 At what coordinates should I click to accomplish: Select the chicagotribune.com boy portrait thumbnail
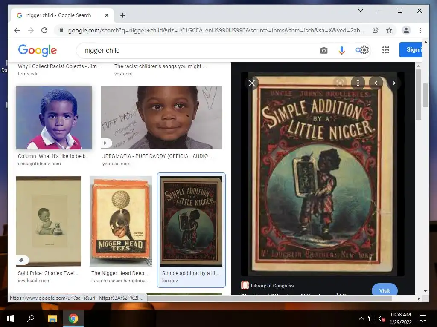(x=54, y=118)
